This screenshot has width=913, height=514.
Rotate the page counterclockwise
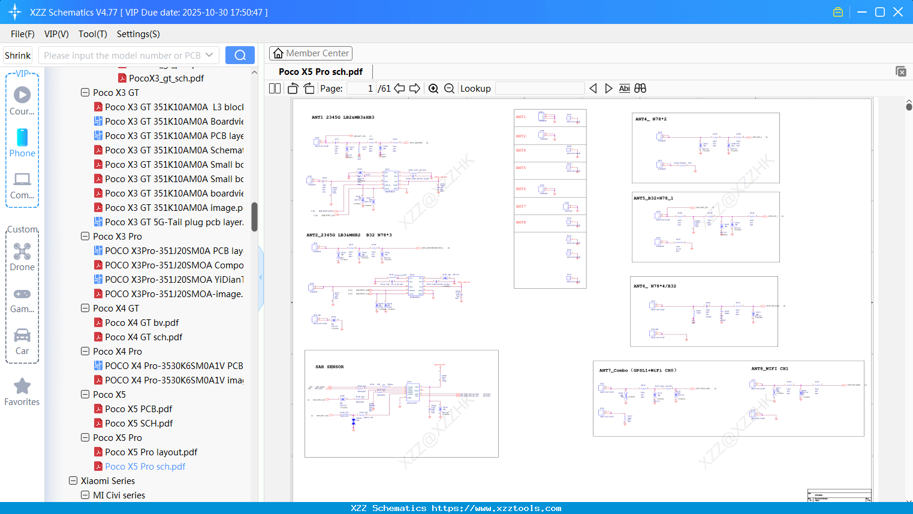pyautogui.click(x=293, y=89)
